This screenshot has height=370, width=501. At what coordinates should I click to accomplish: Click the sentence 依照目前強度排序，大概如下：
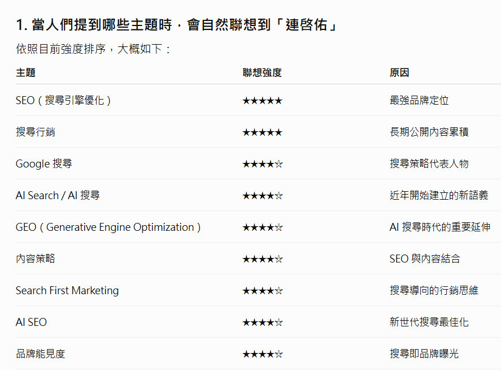[94, 49]
